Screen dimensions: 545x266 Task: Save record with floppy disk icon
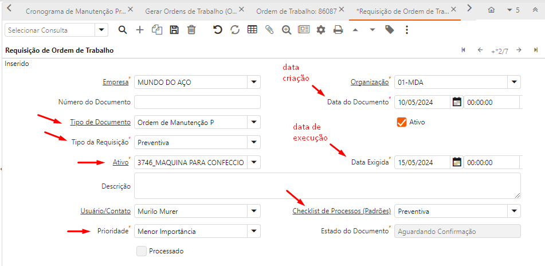click(174, 30)
